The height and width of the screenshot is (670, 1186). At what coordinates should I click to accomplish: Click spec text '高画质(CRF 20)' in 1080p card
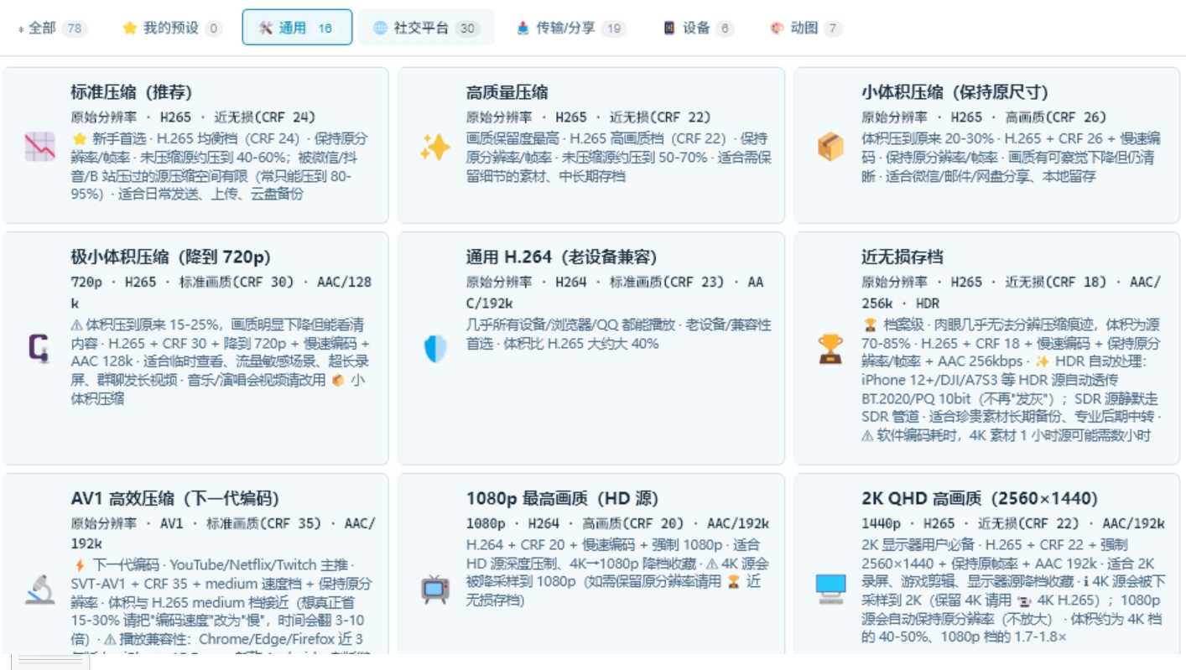pos(633,523)
